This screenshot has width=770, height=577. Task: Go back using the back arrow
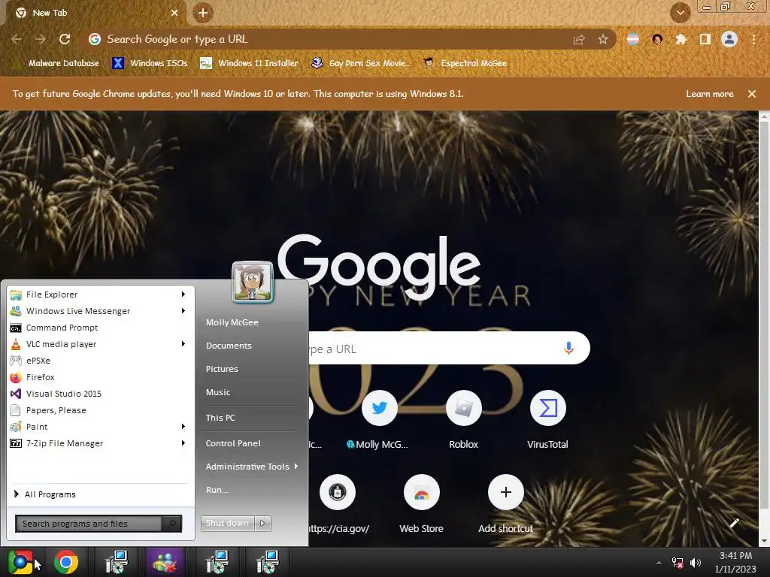pos(17,39)
